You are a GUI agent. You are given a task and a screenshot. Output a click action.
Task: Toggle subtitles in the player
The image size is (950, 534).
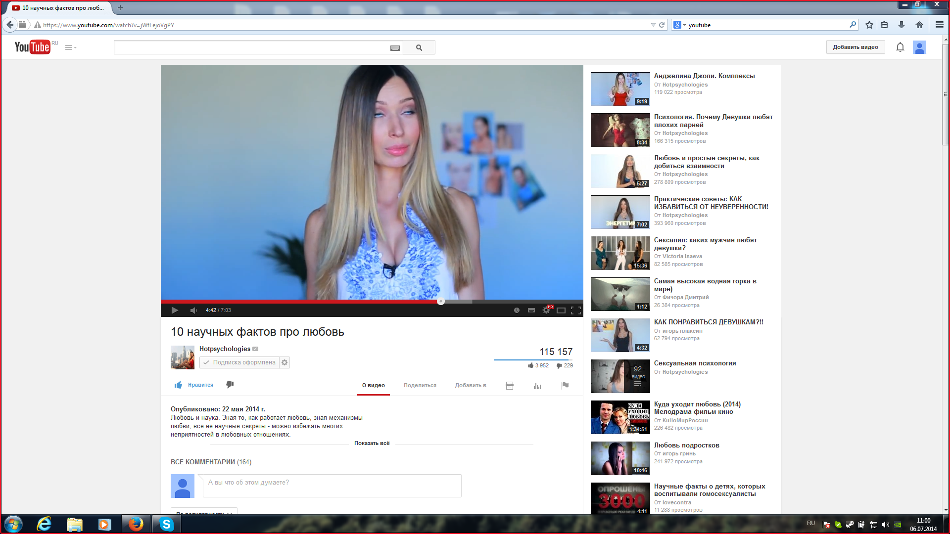click(x=531, y=310)
